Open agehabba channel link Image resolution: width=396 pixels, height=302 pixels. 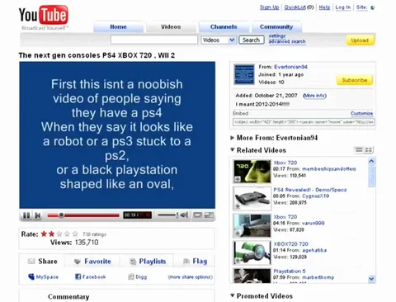point(314,250)
